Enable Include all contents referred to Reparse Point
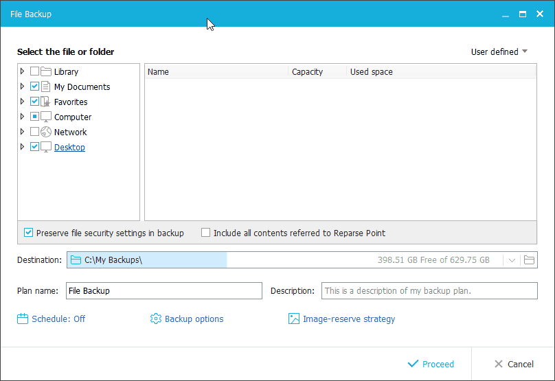 pos(205,233)
